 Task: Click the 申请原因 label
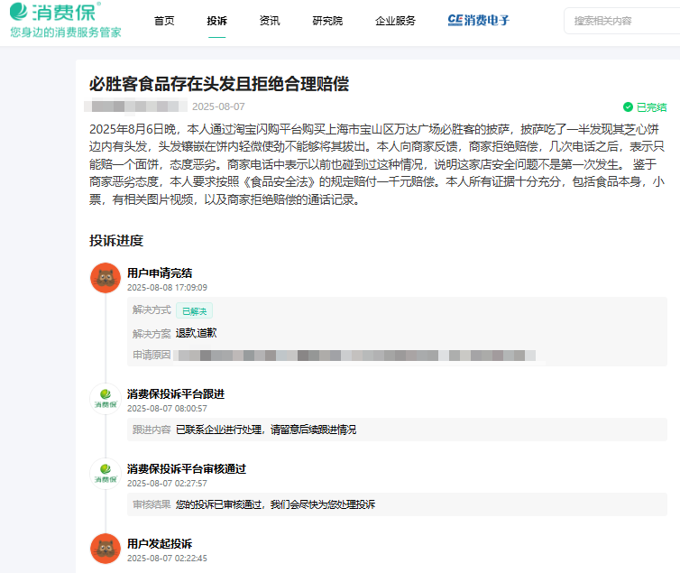tap(152, 355)
